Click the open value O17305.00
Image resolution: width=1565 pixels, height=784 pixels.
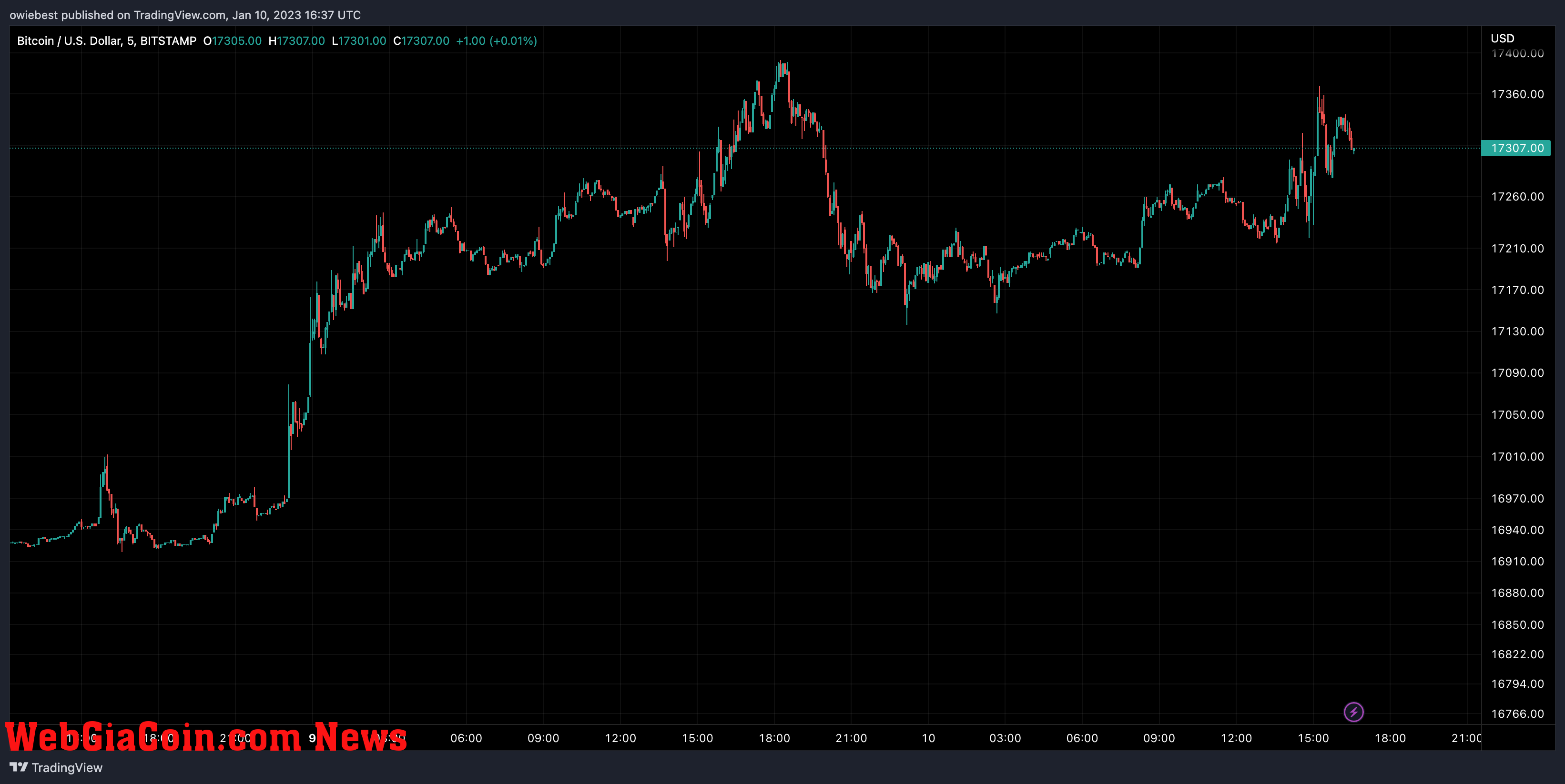point(232,40)
